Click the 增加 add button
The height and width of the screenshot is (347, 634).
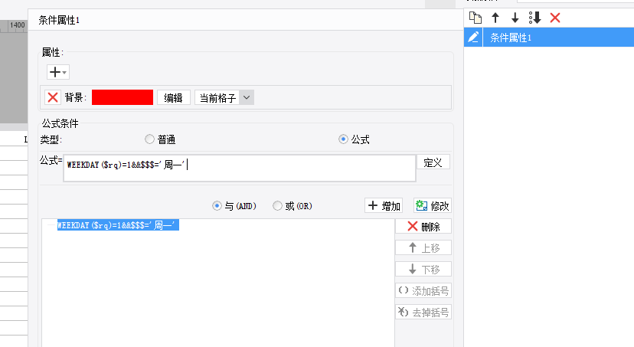click(x=384, y=205)
